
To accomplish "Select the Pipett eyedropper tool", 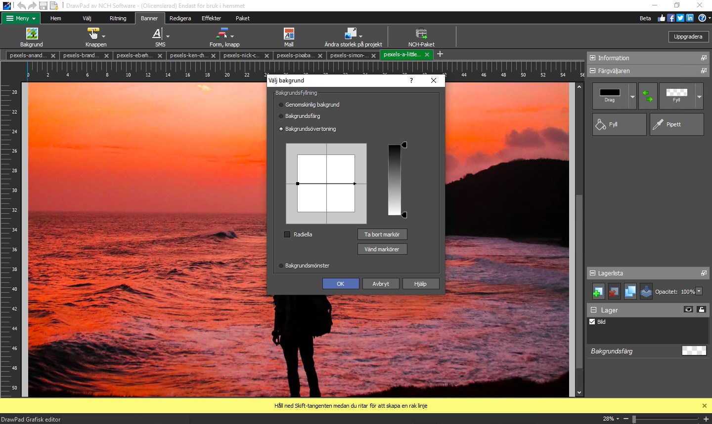I will pos(676,124).
